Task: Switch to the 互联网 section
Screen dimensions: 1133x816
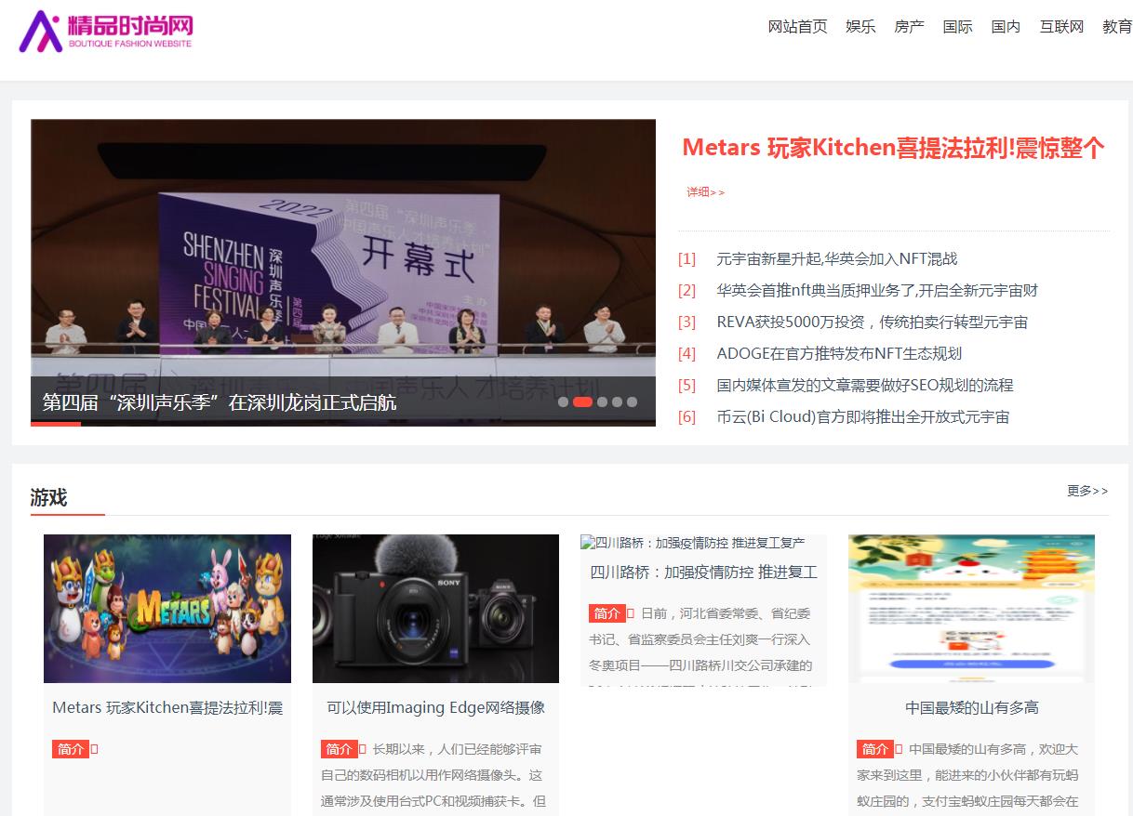Action: click(x=1061, y=27)
